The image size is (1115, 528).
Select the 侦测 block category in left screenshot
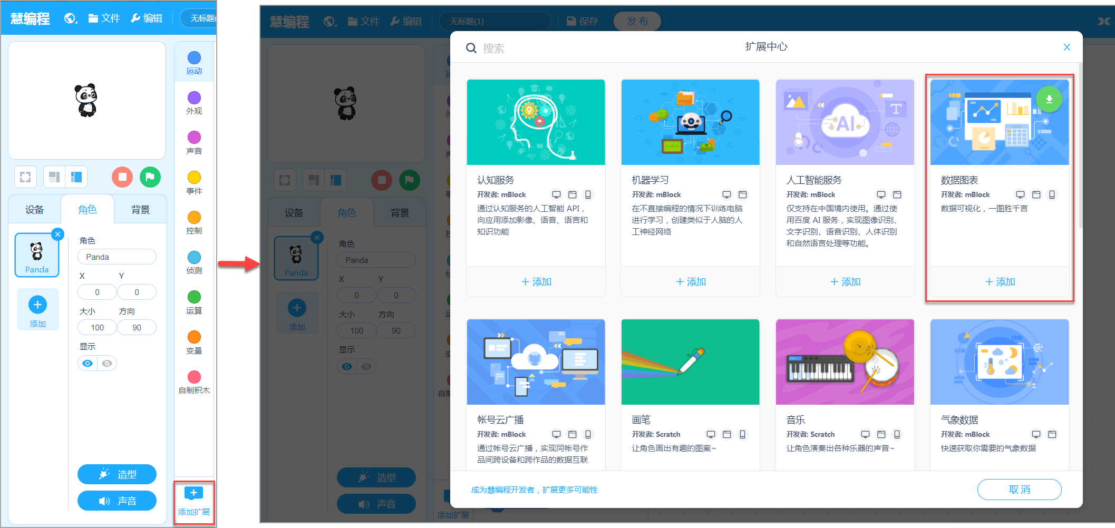click(194, 262)
